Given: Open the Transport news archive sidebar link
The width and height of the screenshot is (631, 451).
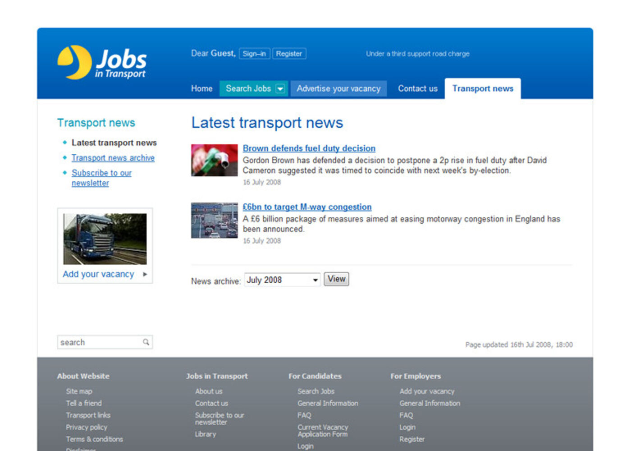Looking at the screenshot, I should point(113,158).
